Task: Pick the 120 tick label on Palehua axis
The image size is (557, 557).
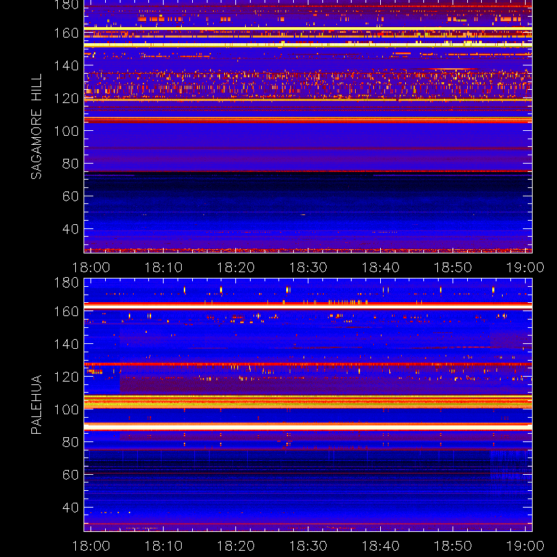Action: (66, 377)
